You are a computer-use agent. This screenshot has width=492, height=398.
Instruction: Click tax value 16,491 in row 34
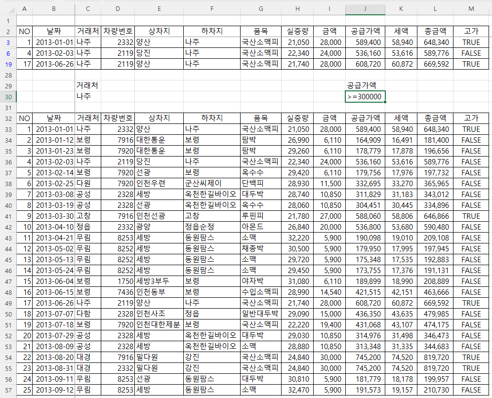[401, 140]
